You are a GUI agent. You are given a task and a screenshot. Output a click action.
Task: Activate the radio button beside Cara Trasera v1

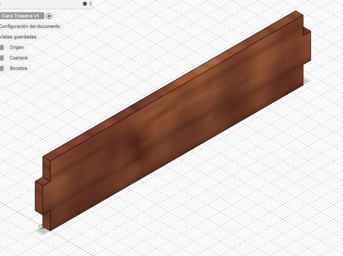tap(49, 16)
